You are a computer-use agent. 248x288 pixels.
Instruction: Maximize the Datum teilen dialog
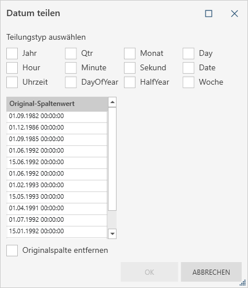[x=208, y=14]
